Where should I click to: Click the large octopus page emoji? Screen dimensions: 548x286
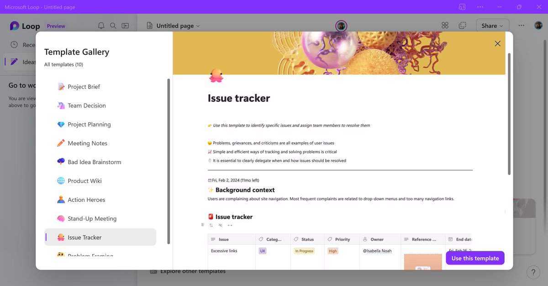coord(216,75)
